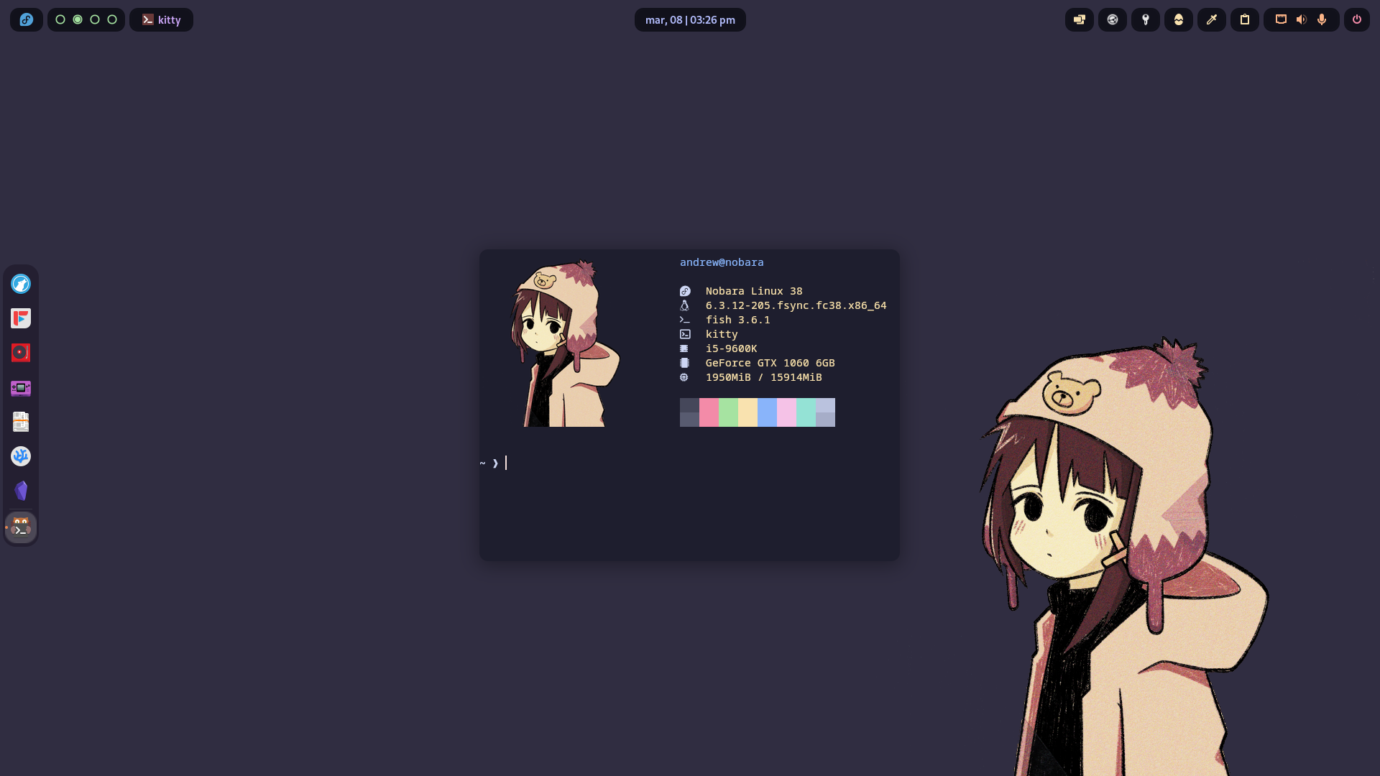Open LibreWolf browser from the dock

(21, 284)
